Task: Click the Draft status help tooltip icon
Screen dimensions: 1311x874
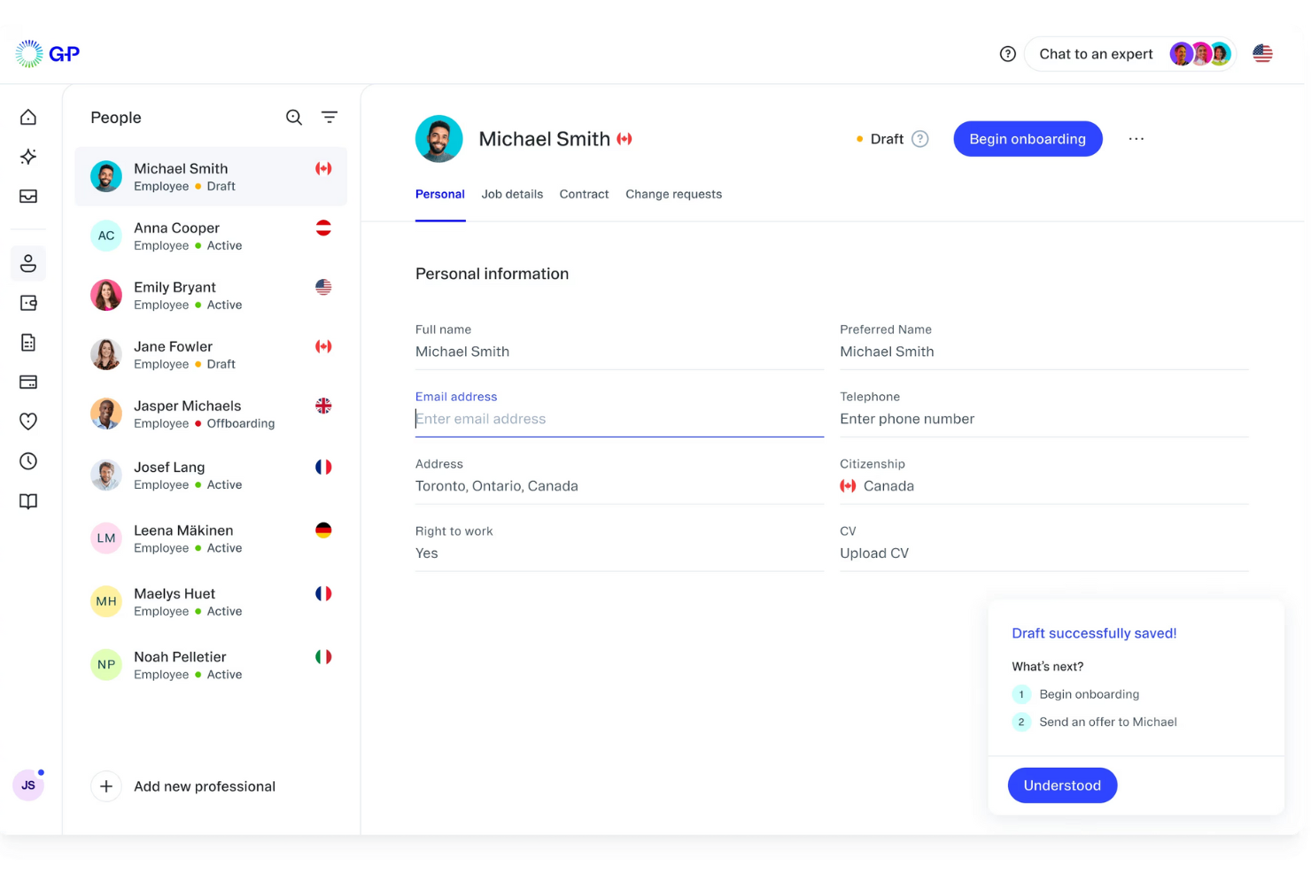Action: click(x=919, y=139)
